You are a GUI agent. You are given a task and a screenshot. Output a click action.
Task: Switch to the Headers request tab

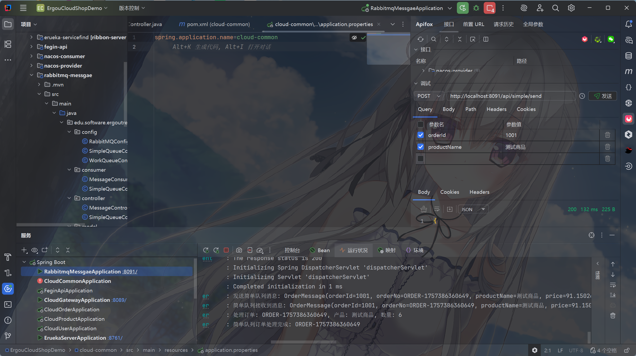496,109
